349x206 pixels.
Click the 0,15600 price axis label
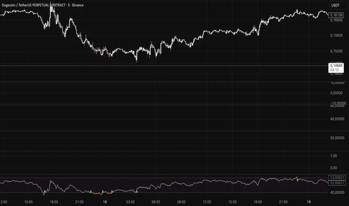point(336,36)
